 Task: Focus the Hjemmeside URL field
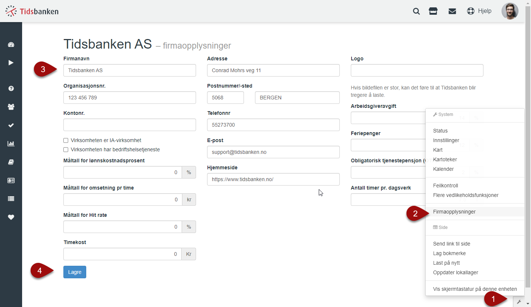tap(273, 179)
